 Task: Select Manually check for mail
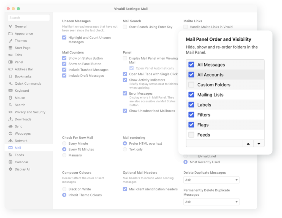(64, 155)
